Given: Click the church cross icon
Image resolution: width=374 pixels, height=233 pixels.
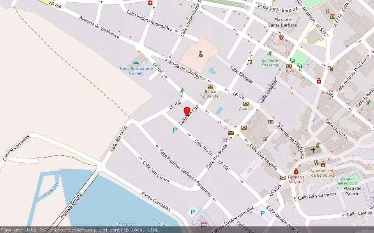Looking at the screenshot, I should [x=313, y=150].
